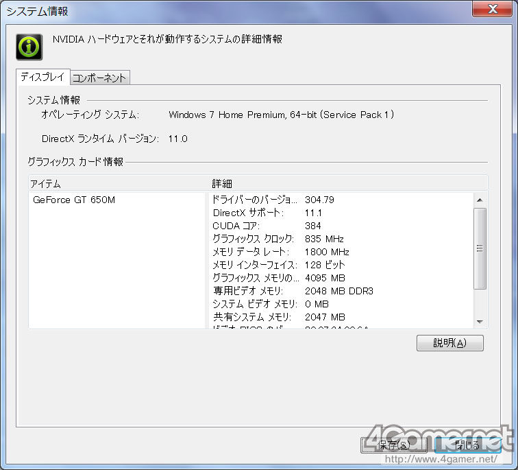518x470 pixels.
Task: Click the Windows 7 Home Premium OS text
Action: pos(281,115)
